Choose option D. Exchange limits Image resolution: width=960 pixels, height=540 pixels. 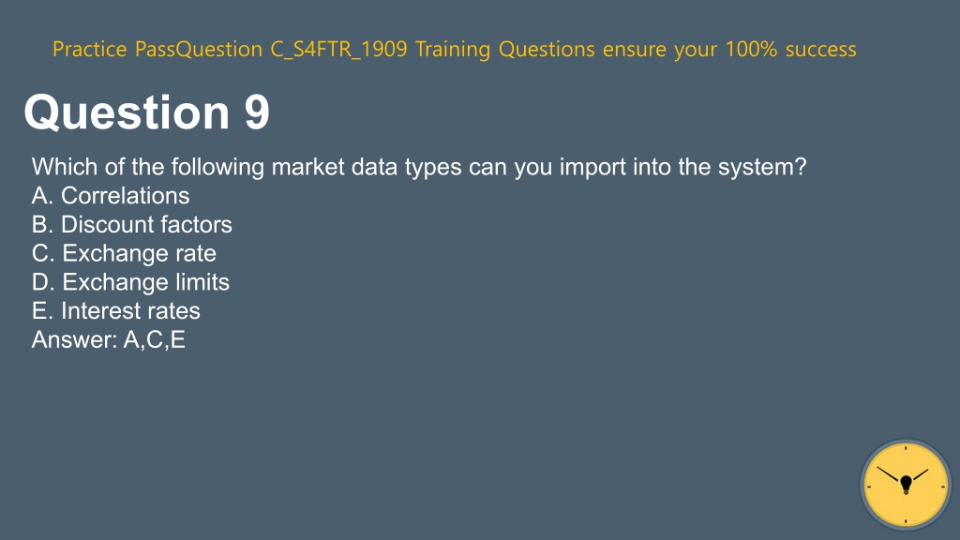pyautogui.click(x=130, y=282)
